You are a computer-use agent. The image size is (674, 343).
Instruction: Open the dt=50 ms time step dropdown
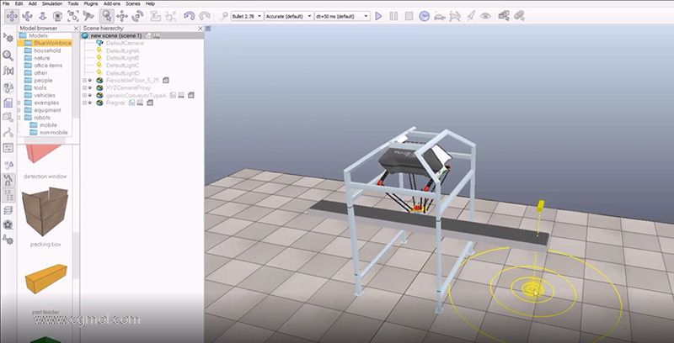pyautogui.click(x=342, y=16)
